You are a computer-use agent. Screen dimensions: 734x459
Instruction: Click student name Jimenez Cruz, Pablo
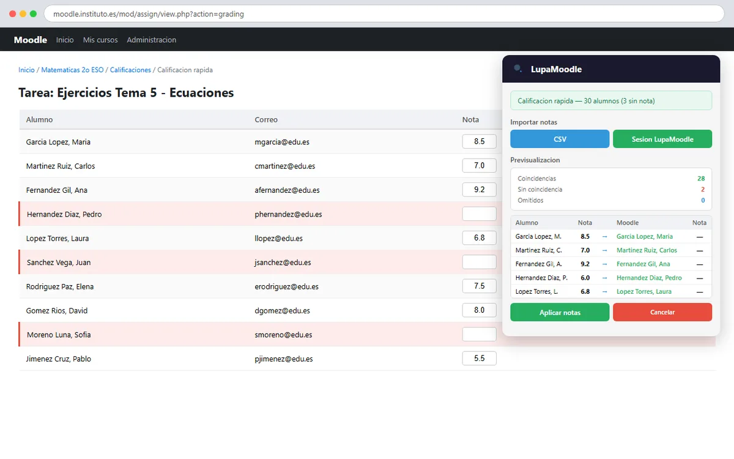pyautogui.click(x=59, y=359)
